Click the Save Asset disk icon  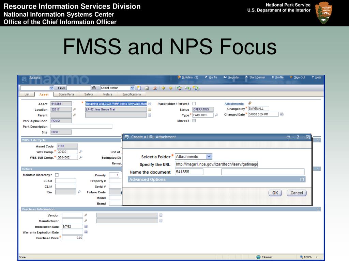tap(147, 88)
